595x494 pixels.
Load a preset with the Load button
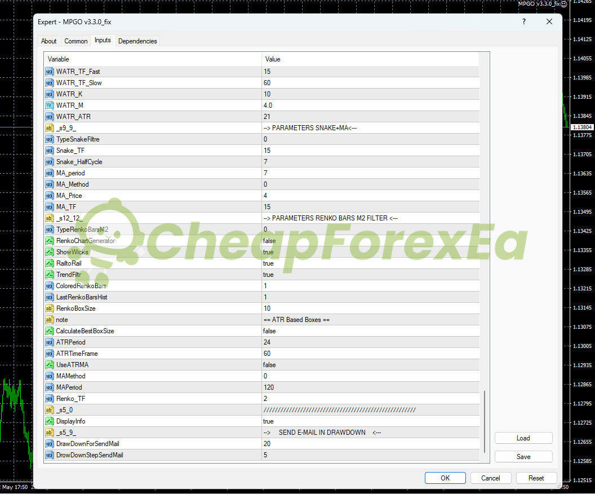coord(523,438)
